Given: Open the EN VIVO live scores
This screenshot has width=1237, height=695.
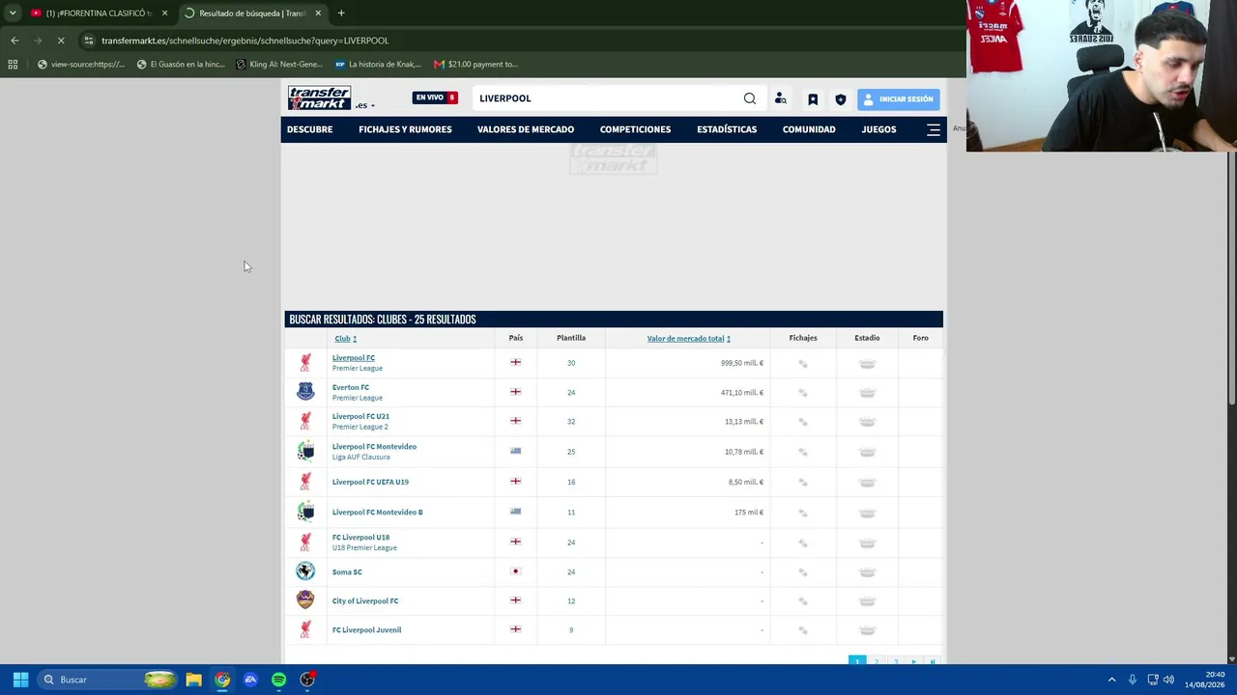Looking at the screenshot, I should click(x=435, y=97).
